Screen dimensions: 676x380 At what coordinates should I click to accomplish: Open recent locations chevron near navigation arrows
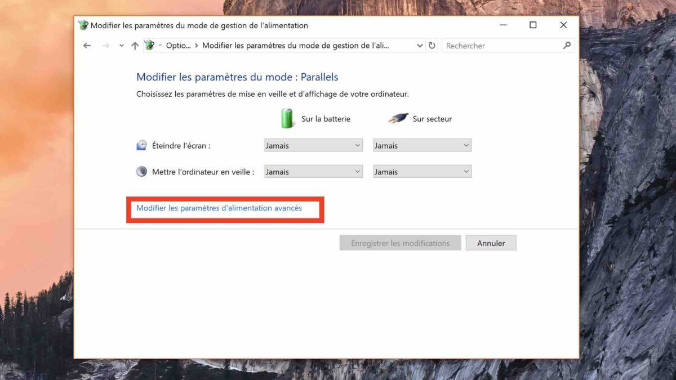tap(122, 46)
